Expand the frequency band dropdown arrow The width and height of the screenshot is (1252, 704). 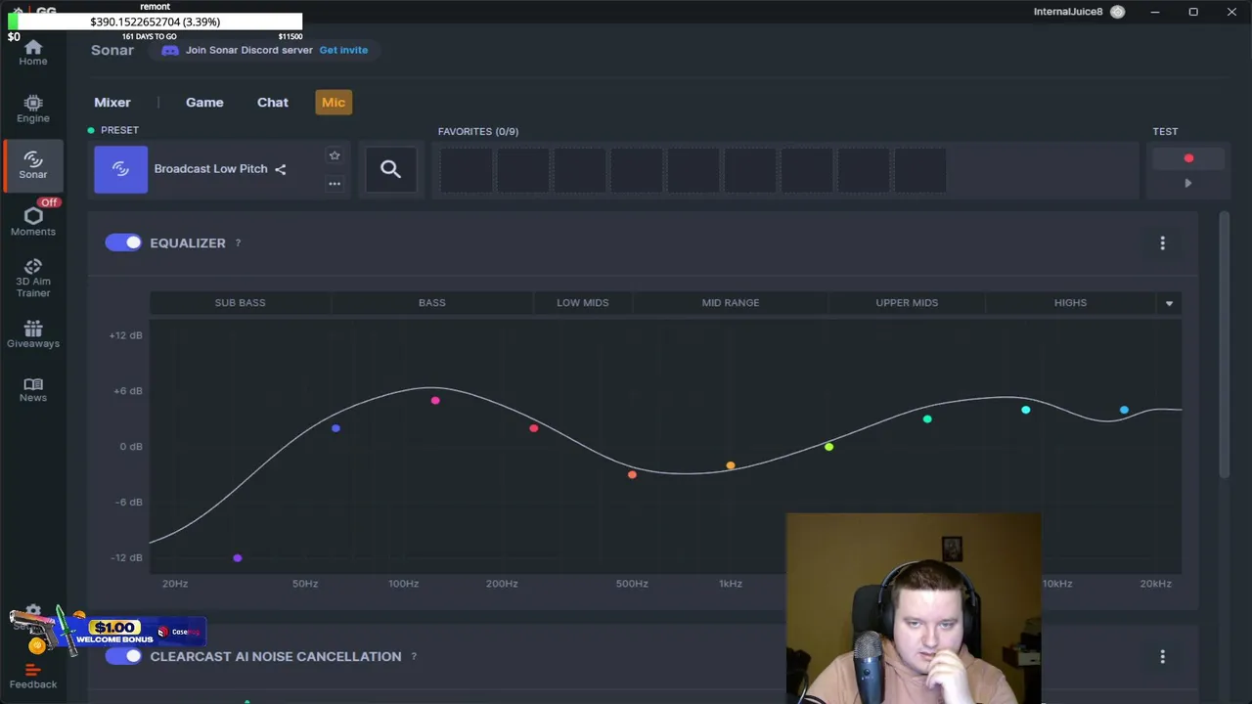pyautogui.click(x=1169, y=303)
